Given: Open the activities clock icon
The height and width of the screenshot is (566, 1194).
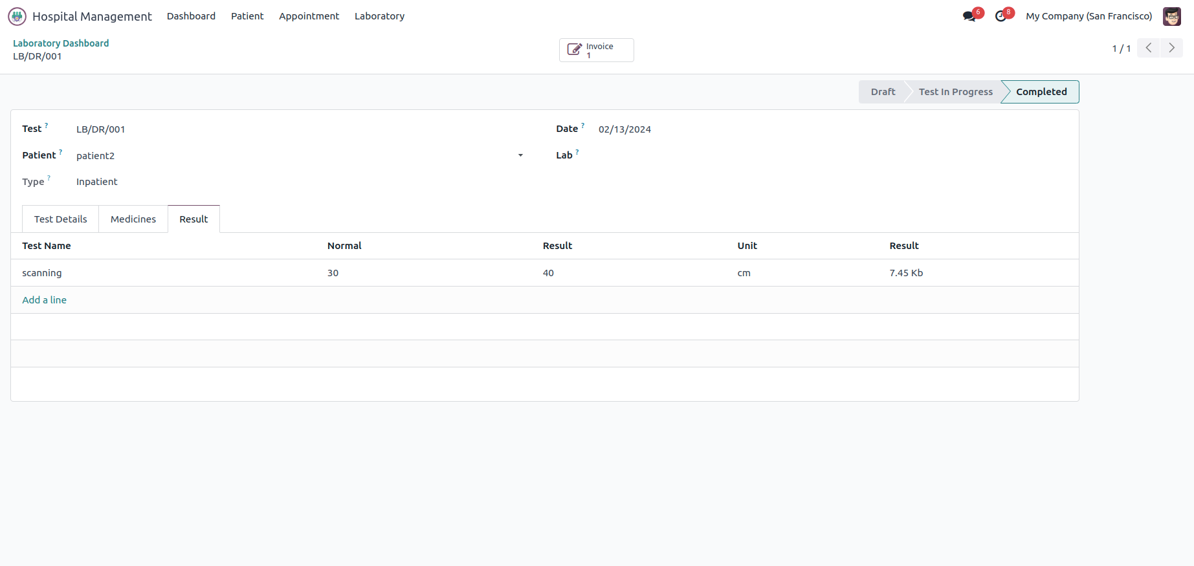Looking at the screenshot, I should (1001, 16).
